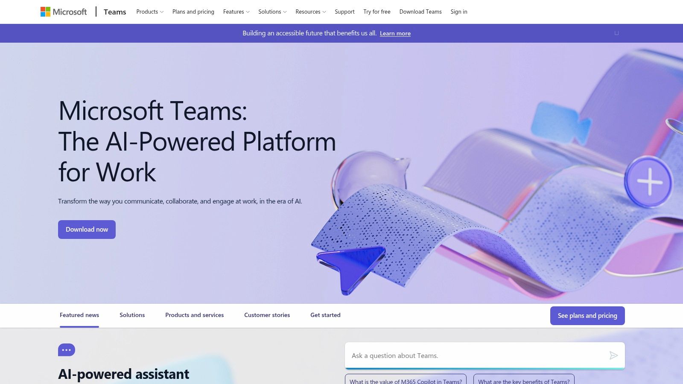Click the Download now button
The height and width of the screenshot is (384, 683).
click(87, 230)
